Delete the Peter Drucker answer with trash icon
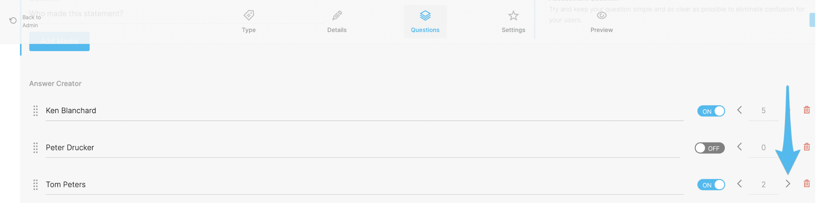Viewport: 820px width, 203px height. tap(807, 147)
